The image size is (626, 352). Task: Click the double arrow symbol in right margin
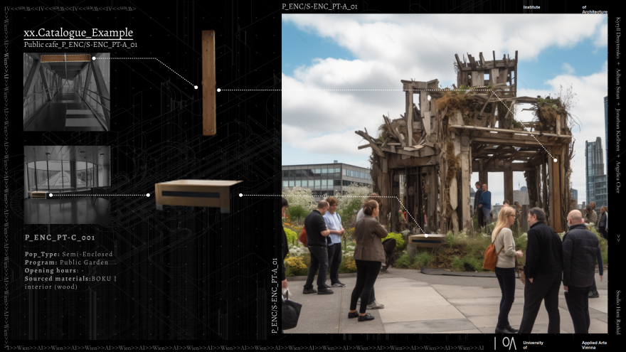point(617,239)
